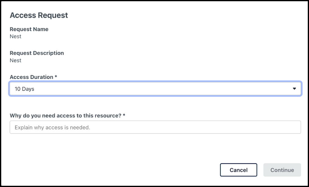This screenshot has width=309, height=187.
Task: Click the Request Name label
Action: [x=29, y=29]
